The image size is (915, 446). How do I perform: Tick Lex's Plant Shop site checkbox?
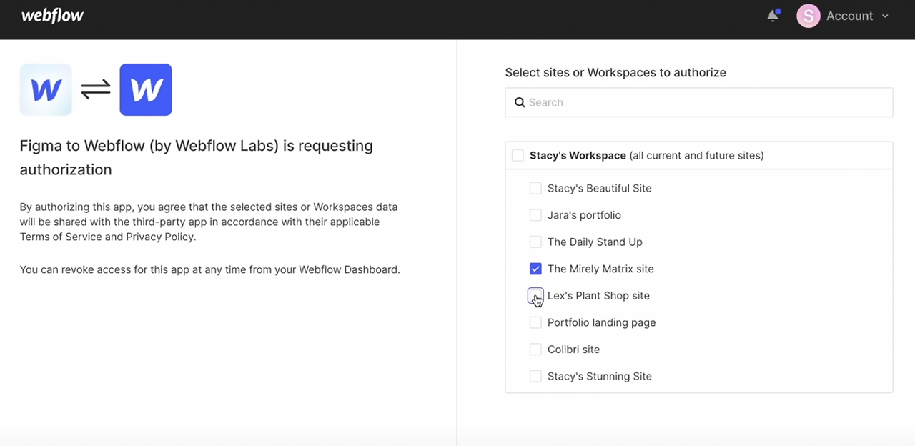(535, 295)
